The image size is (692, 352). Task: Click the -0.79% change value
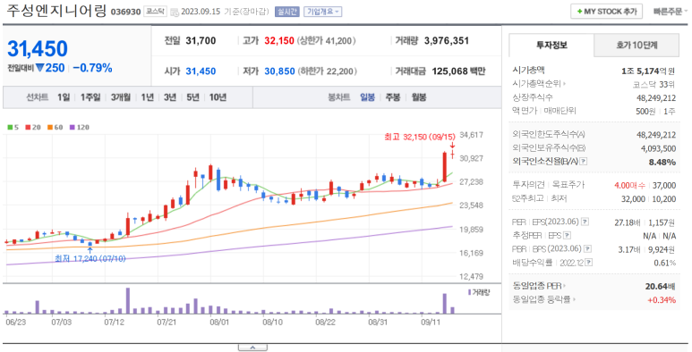[x=93, y=68]
